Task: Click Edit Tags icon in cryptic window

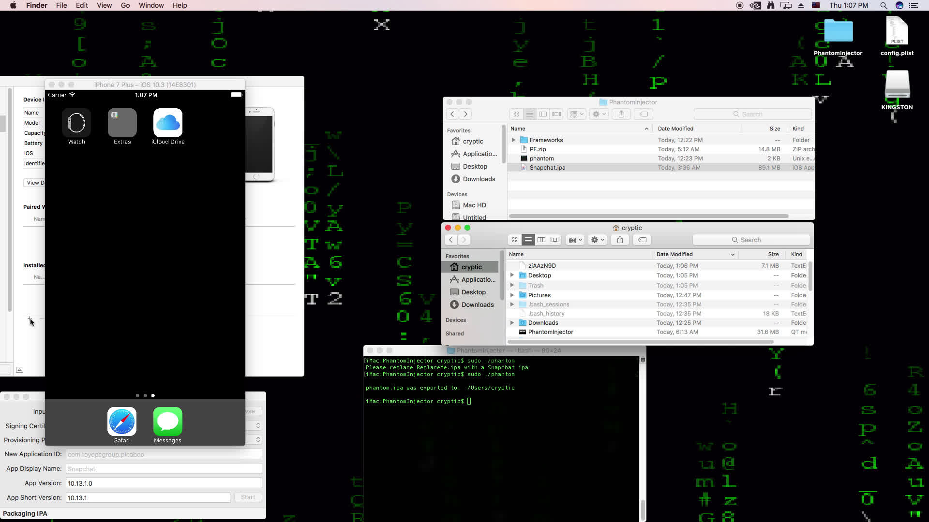Action: coord(642,240)
